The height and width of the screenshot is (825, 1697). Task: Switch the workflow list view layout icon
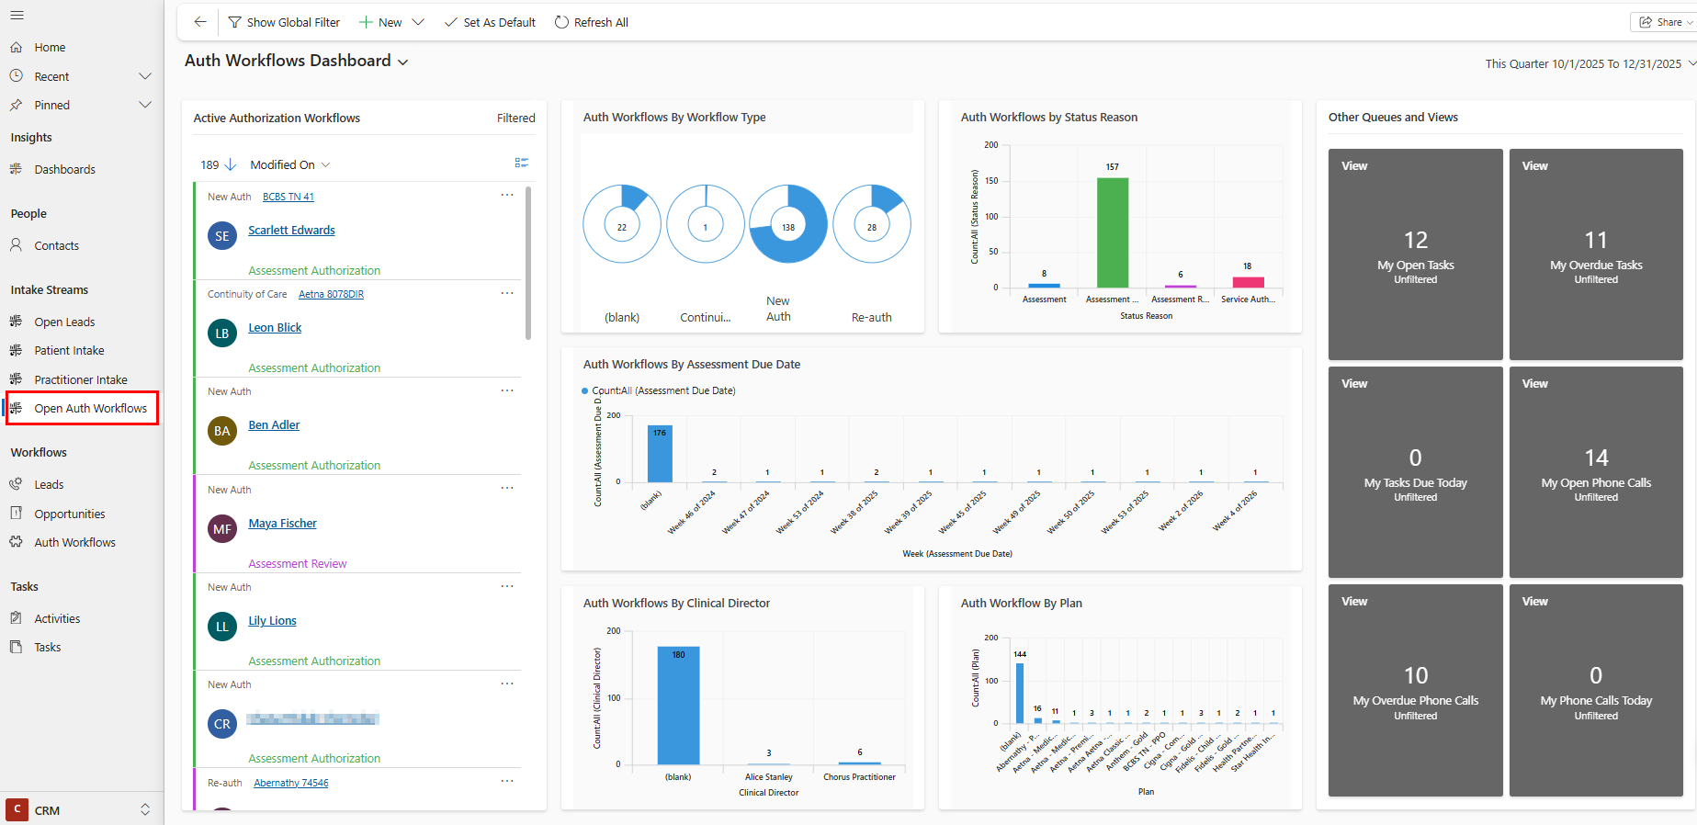click(521, 164)
